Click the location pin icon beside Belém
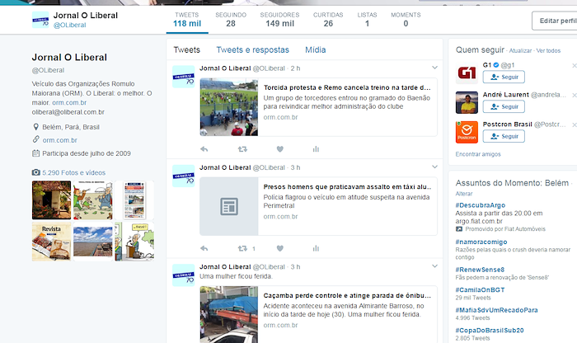Viewport: 577px width, 343px height. click(x=35, y=127)
